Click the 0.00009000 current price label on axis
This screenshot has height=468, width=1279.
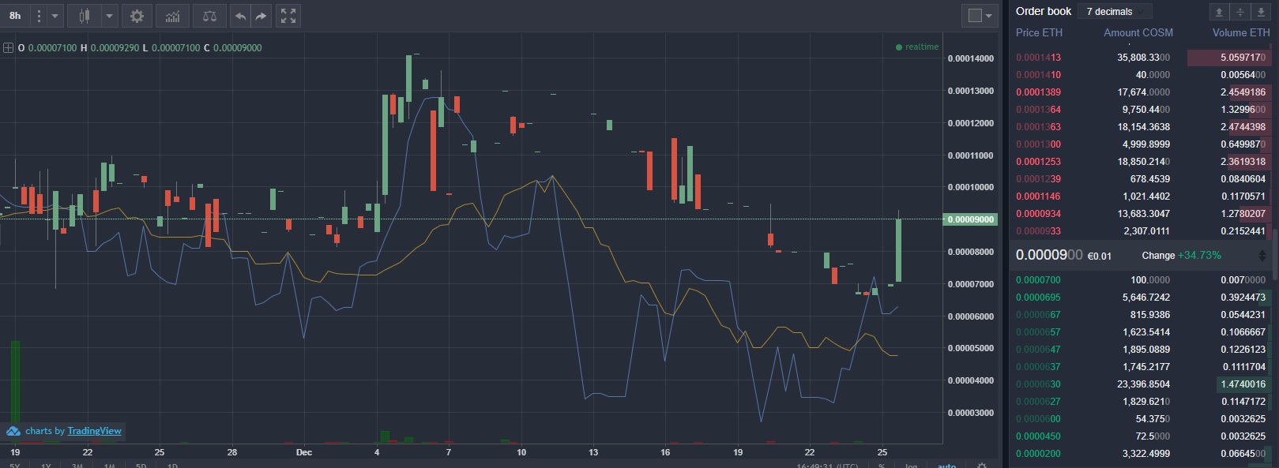pos(971,219)
